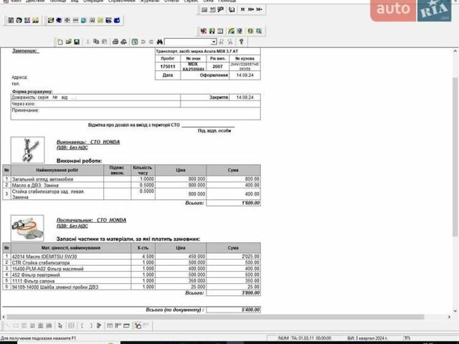Click the binoculars Find icon
The image size is (459, 344).
tap(158, 42)
